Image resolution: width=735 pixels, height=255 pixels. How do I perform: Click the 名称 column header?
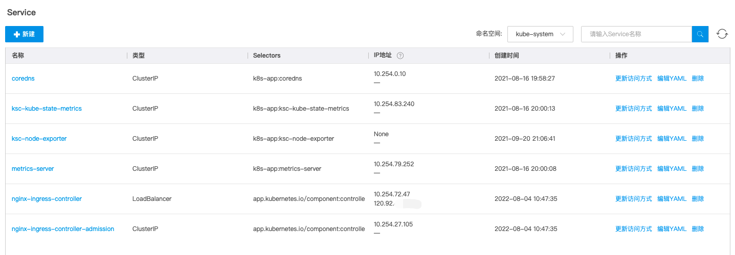tap(18, 56)
